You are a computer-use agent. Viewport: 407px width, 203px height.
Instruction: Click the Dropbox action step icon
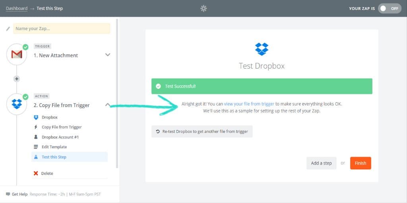[x=17, y=104]
